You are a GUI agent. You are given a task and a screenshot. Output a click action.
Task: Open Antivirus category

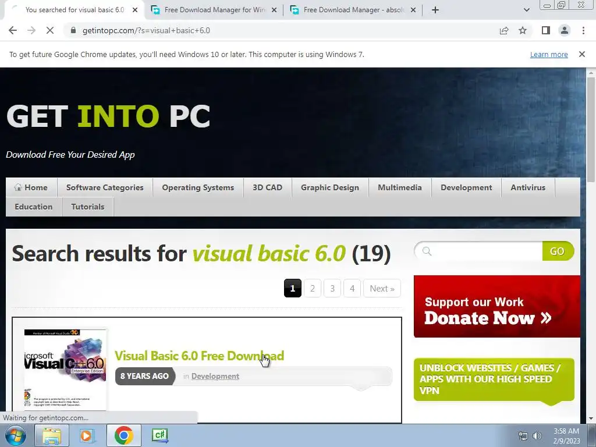(527, 187)
